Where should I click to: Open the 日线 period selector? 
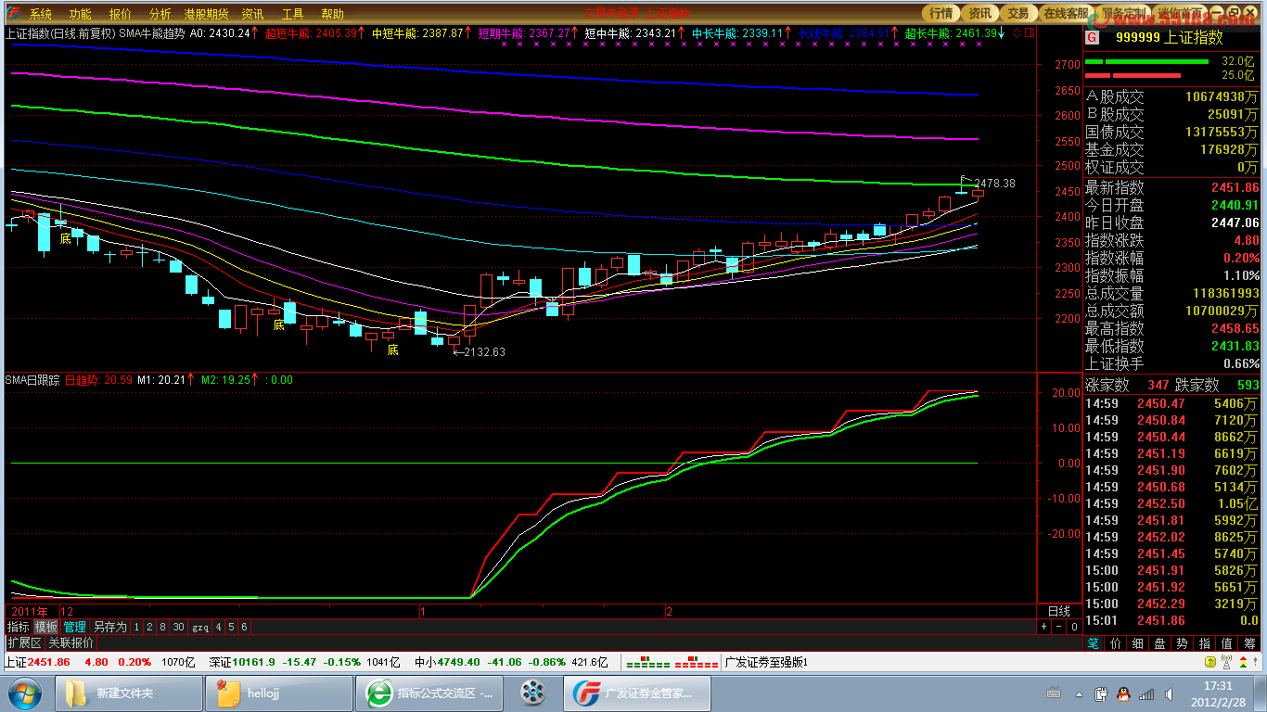(1058, 611)
